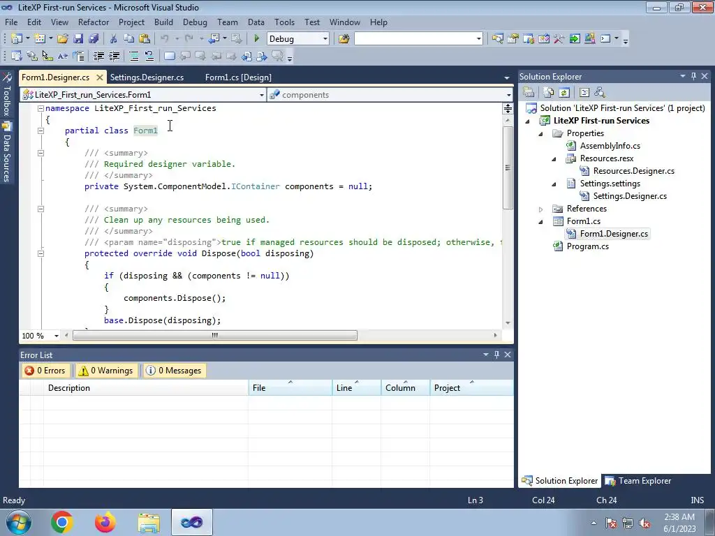Open the Build menu
715x536 pixels.
[163, 22]
